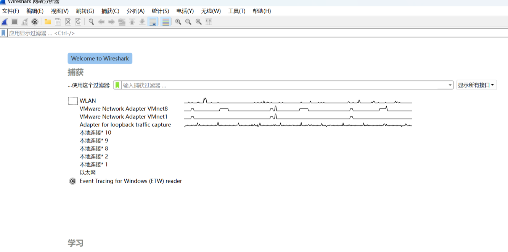Start capturing packets with shark fin icon
Image resolution: width=508 pixels, height=252 pixels.
pos(5,22)
